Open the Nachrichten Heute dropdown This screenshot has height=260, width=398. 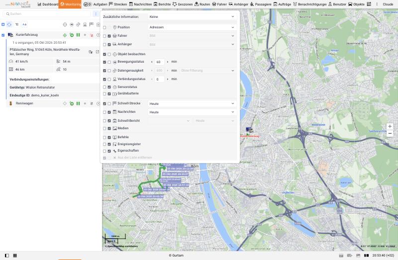tap(192, 112)
